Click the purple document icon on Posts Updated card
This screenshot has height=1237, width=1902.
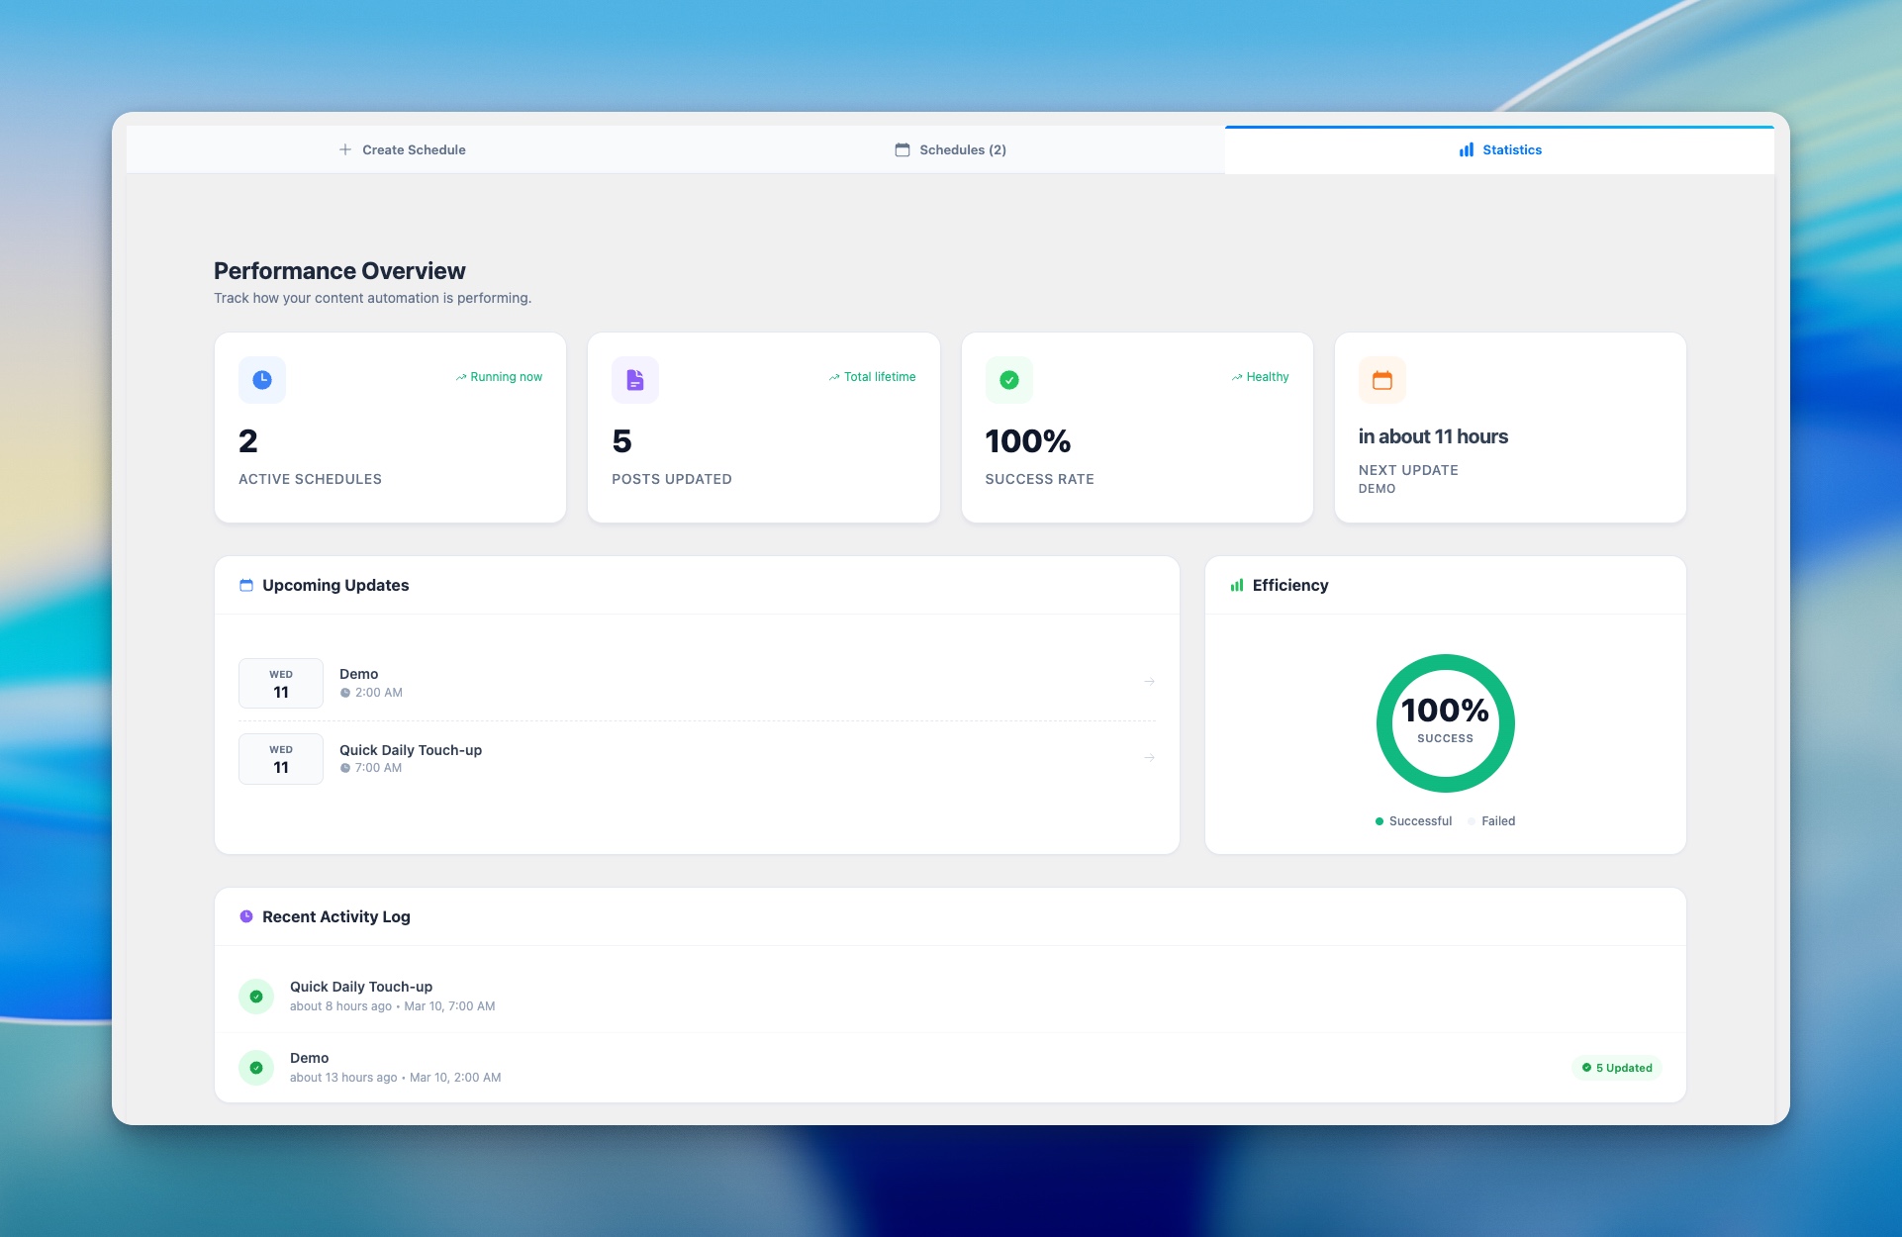635,380
